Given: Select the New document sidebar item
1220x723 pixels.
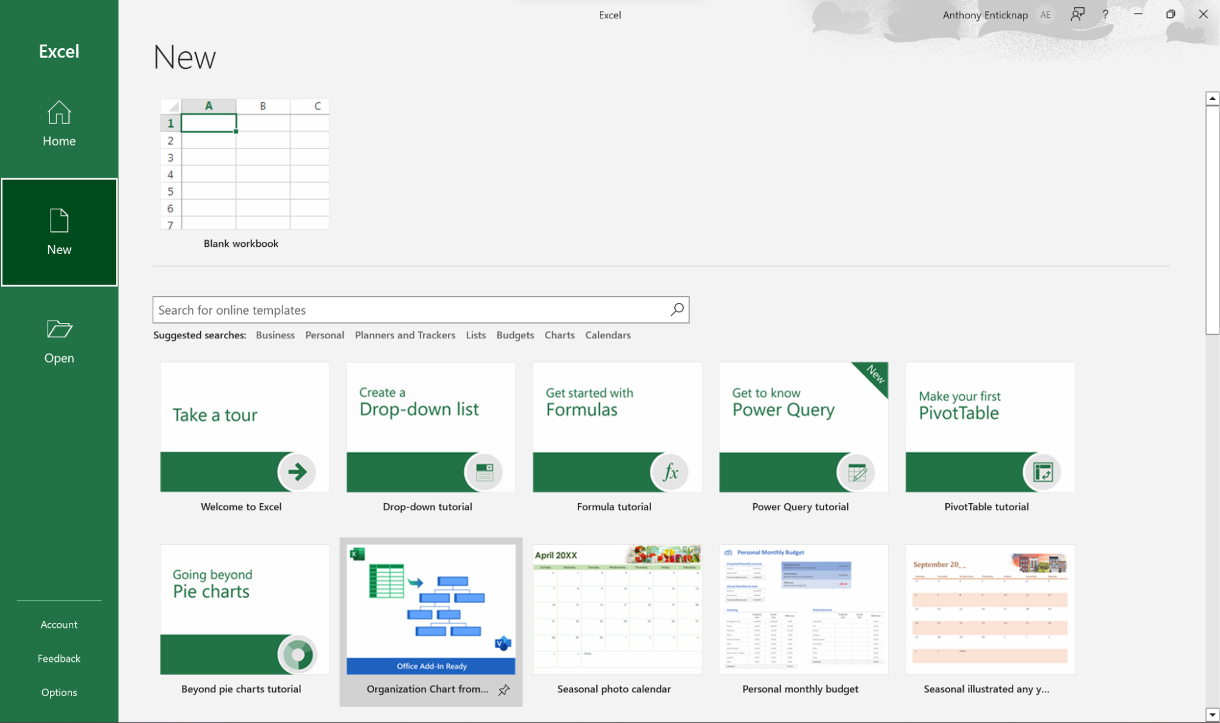Looking at the screenshot, I should (59, 232).
